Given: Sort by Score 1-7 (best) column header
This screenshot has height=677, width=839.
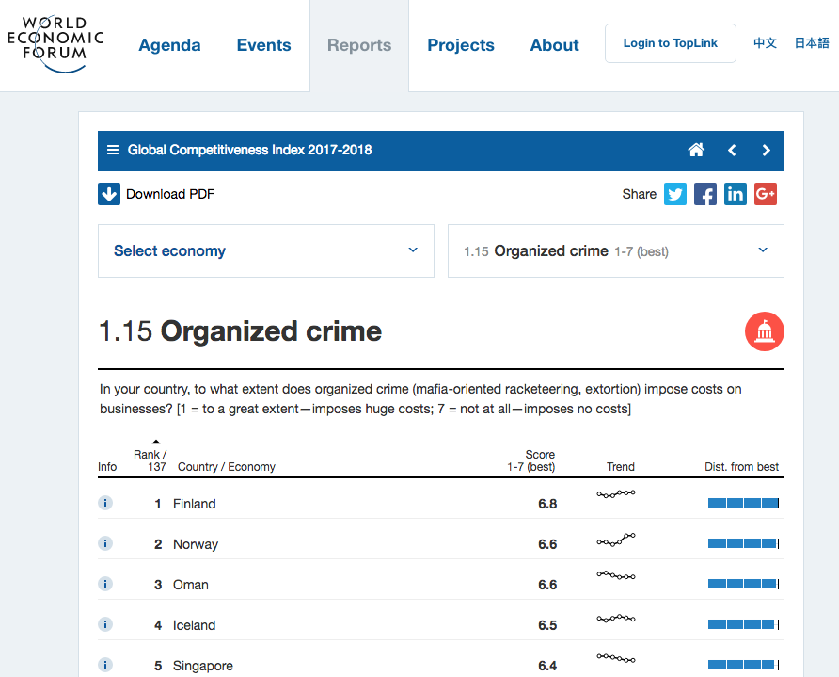Looking at the screenshot, I should [531, 460].
